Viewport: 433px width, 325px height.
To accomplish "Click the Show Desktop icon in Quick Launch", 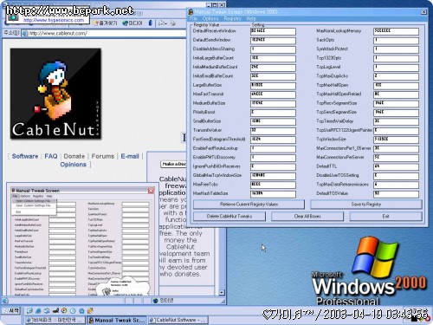I will [x=29, y=311].
